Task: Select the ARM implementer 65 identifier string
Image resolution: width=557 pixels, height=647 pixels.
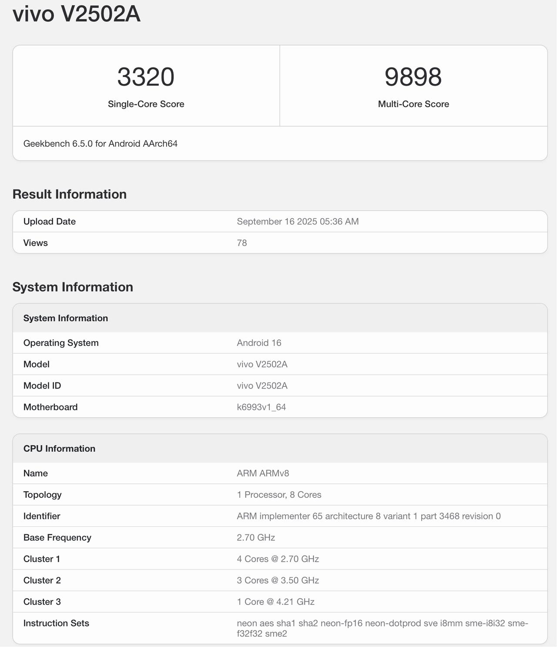Action: [369, 516]
